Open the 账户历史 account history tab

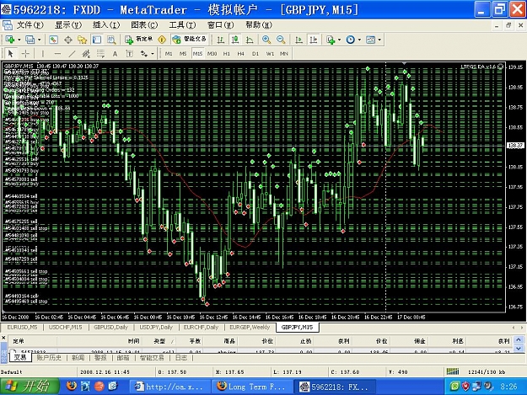[49, 358]
